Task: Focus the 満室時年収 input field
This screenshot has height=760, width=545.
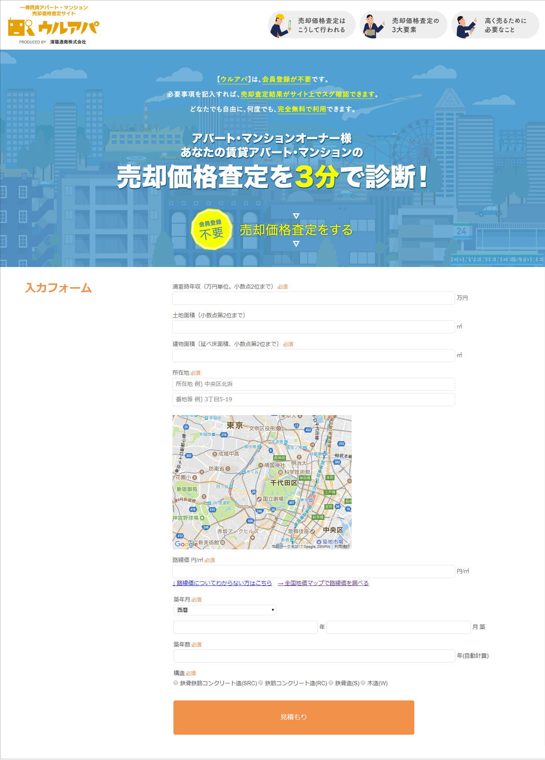Action: (314, 298)
